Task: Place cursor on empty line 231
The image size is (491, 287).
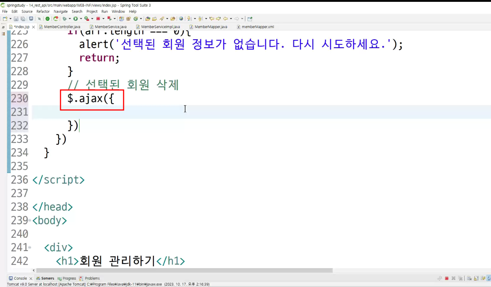Action: coord(261,112)
